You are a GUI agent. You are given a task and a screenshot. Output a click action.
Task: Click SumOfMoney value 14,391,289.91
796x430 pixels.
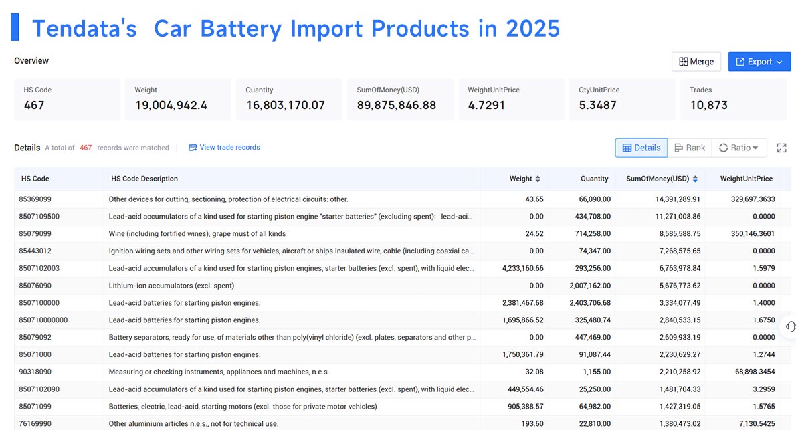coord(678,199)
